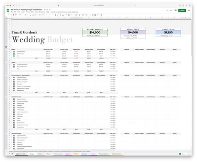Click the Undo icon in toolbar
The height and width of the screenshot is (162, 197).
click(x=9, y=15)
